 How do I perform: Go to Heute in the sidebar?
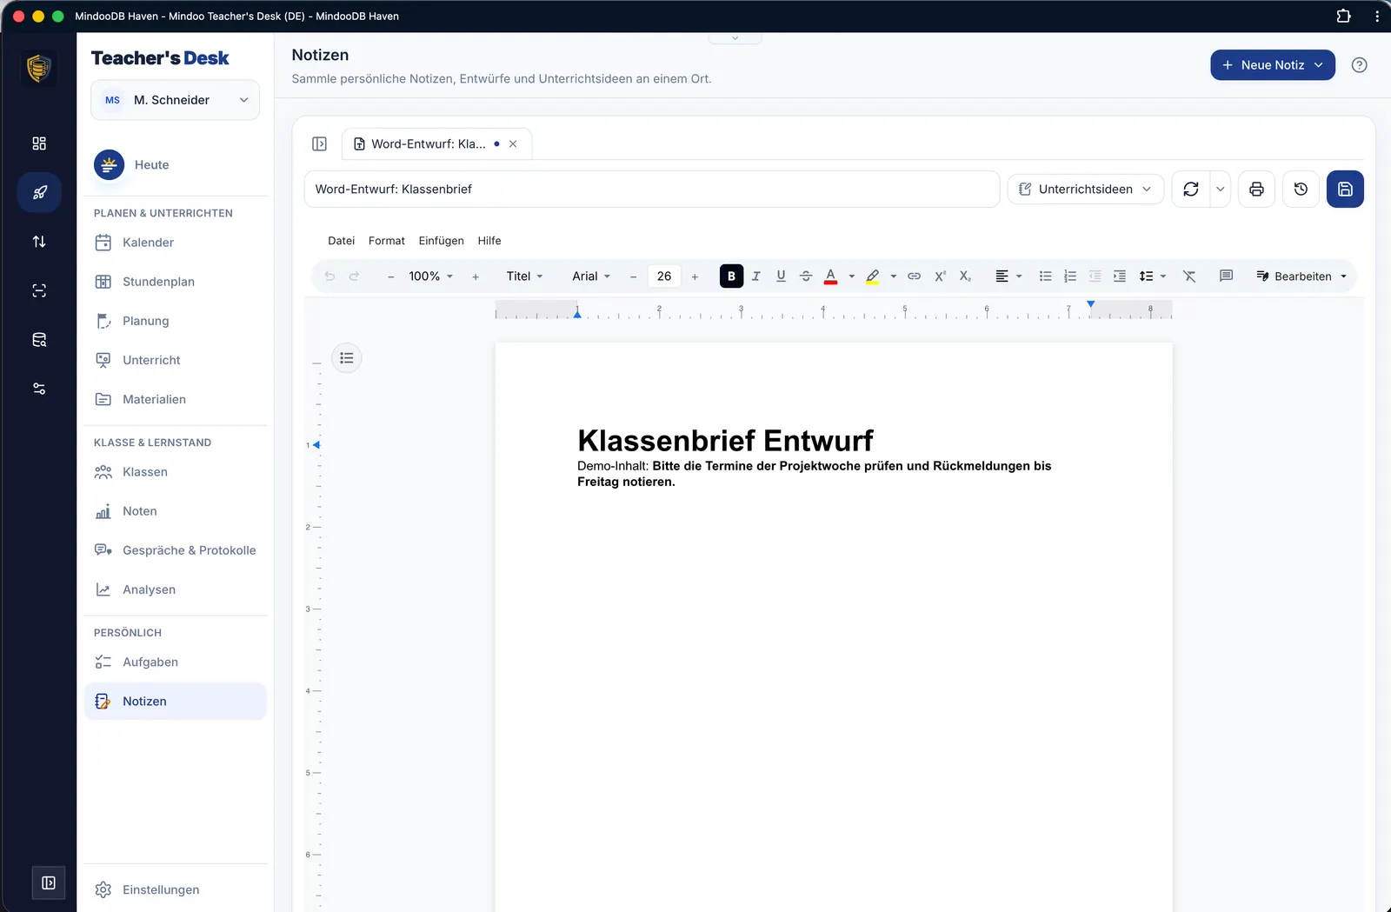175,165
